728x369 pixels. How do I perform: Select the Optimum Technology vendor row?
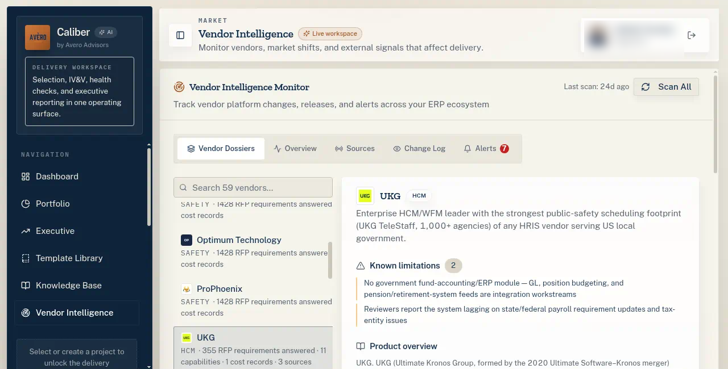tap(253, 252)
